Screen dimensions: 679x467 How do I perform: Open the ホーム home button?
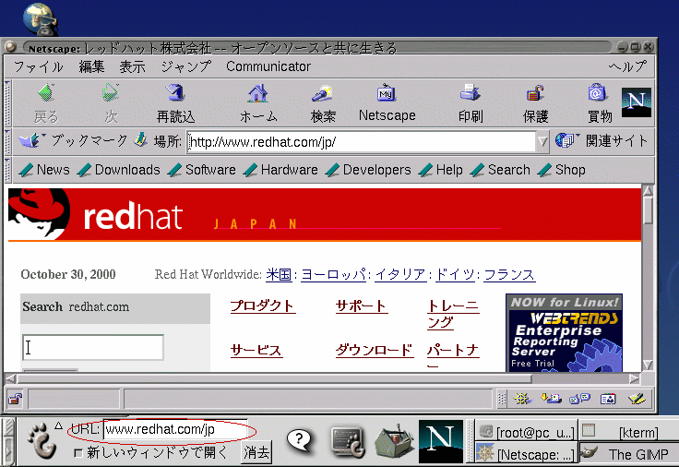coord(258,103)
